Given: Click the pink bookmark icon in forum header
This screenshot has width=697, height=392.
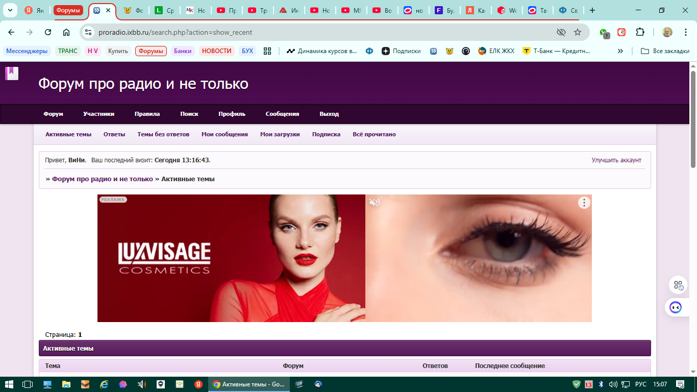Looking at the screenshot, I should pos(12,73).
